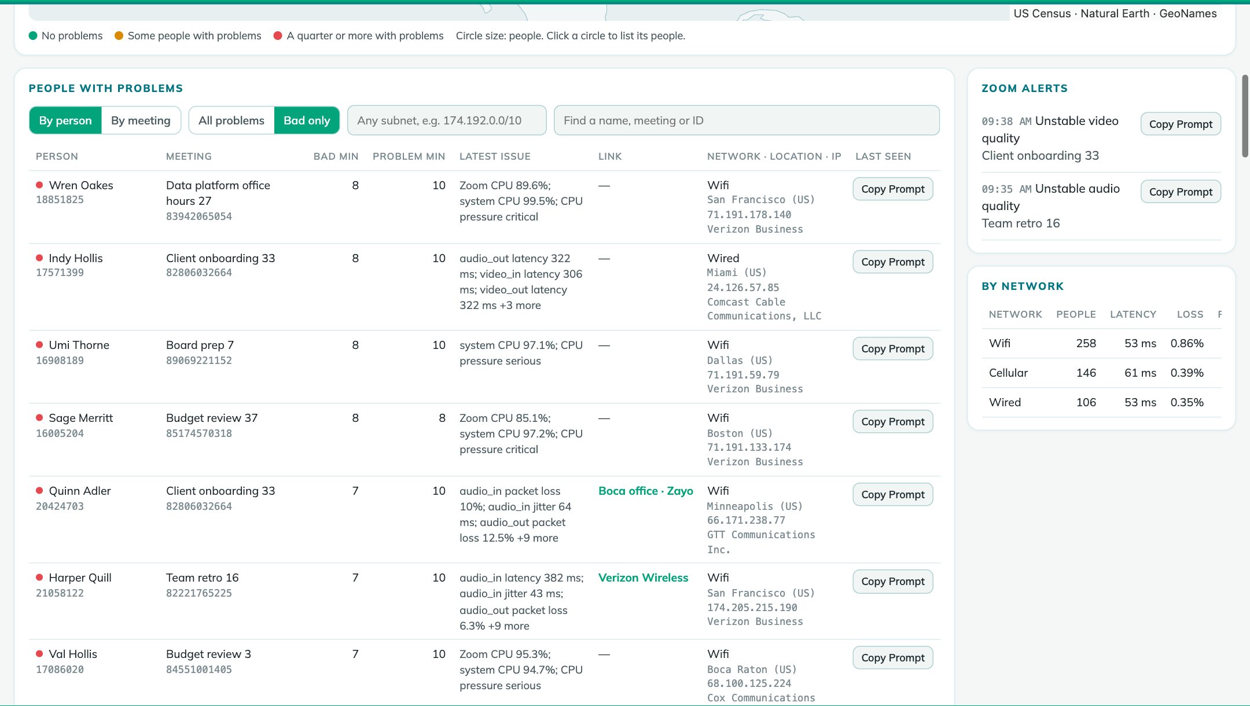The width and height of the screenshot is (1250, 706).
Task: Click orange 'Some people with problems' legend dot
Action: tap(119, 36)
